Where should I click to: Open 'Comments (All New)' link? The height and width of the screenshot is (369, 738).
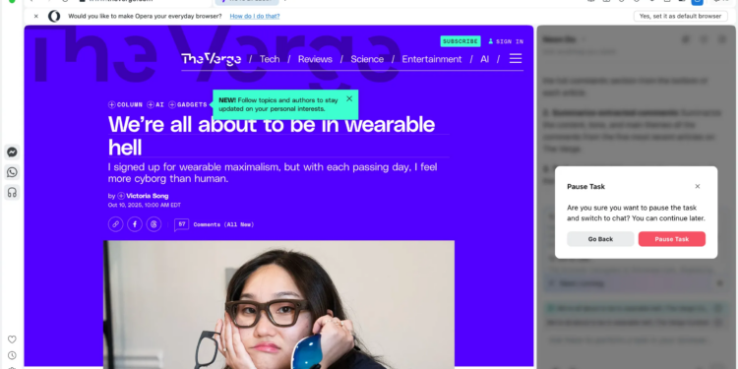[x=223, y=224]
